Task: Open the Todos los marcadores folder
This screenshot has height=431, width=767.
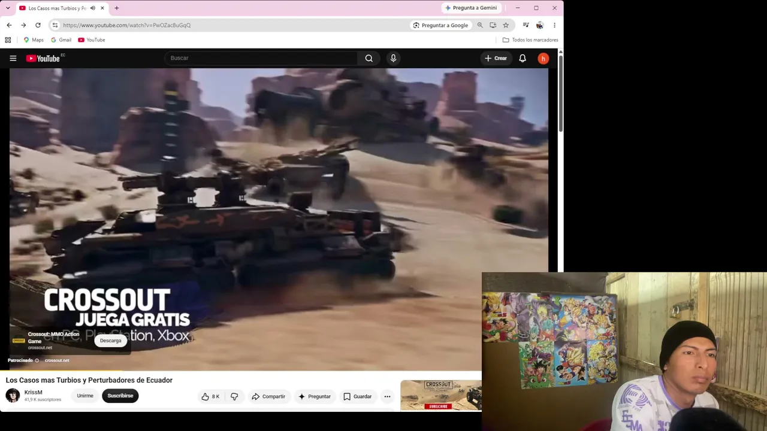Action: [530, 40]
